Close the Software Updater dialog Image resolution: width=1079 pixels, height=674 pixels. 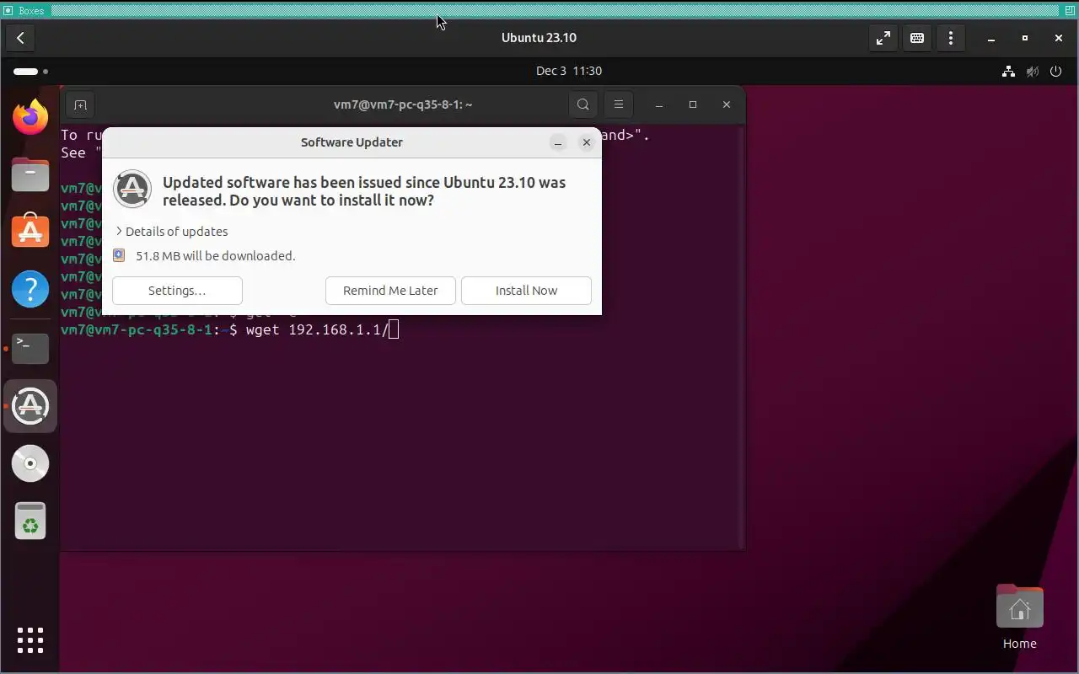[587, 142]
